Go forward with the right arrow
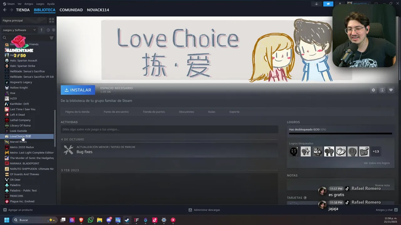Viewport: 401px width, 225px height. click(x=12, y=10)
